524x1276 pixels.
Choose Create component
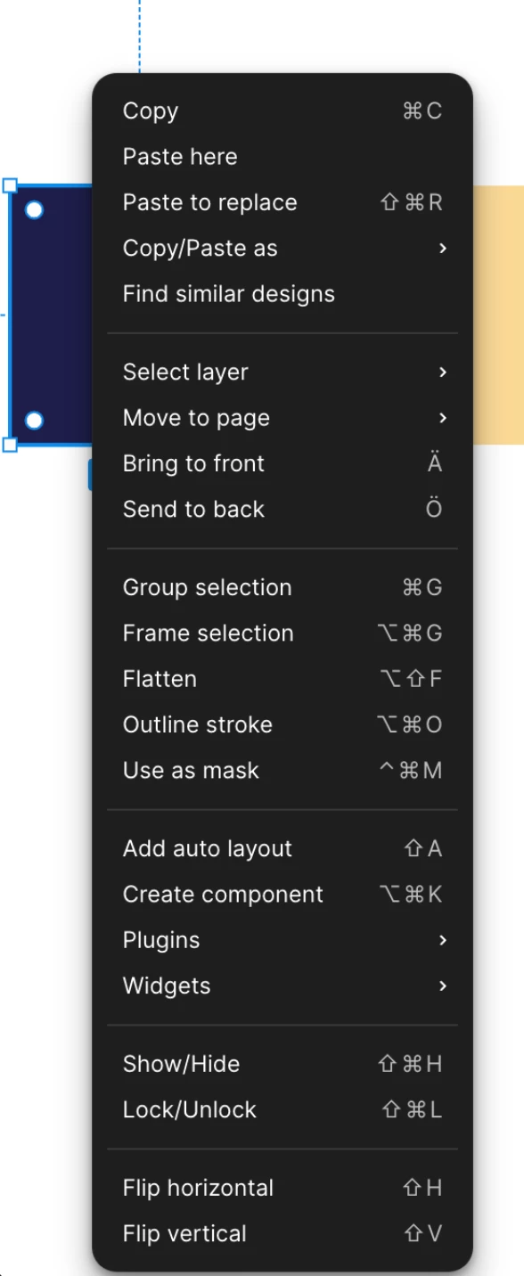click(x=282, y=895)
